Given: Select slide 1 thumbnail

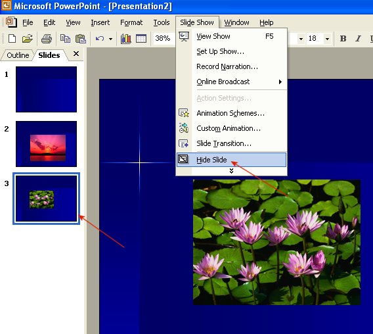Looking at the screenshot, I should 46,89.
